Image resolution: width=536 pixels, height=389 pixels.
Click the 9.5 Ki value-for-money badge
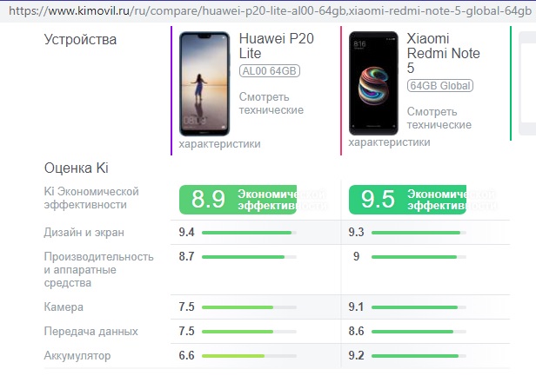407,199
